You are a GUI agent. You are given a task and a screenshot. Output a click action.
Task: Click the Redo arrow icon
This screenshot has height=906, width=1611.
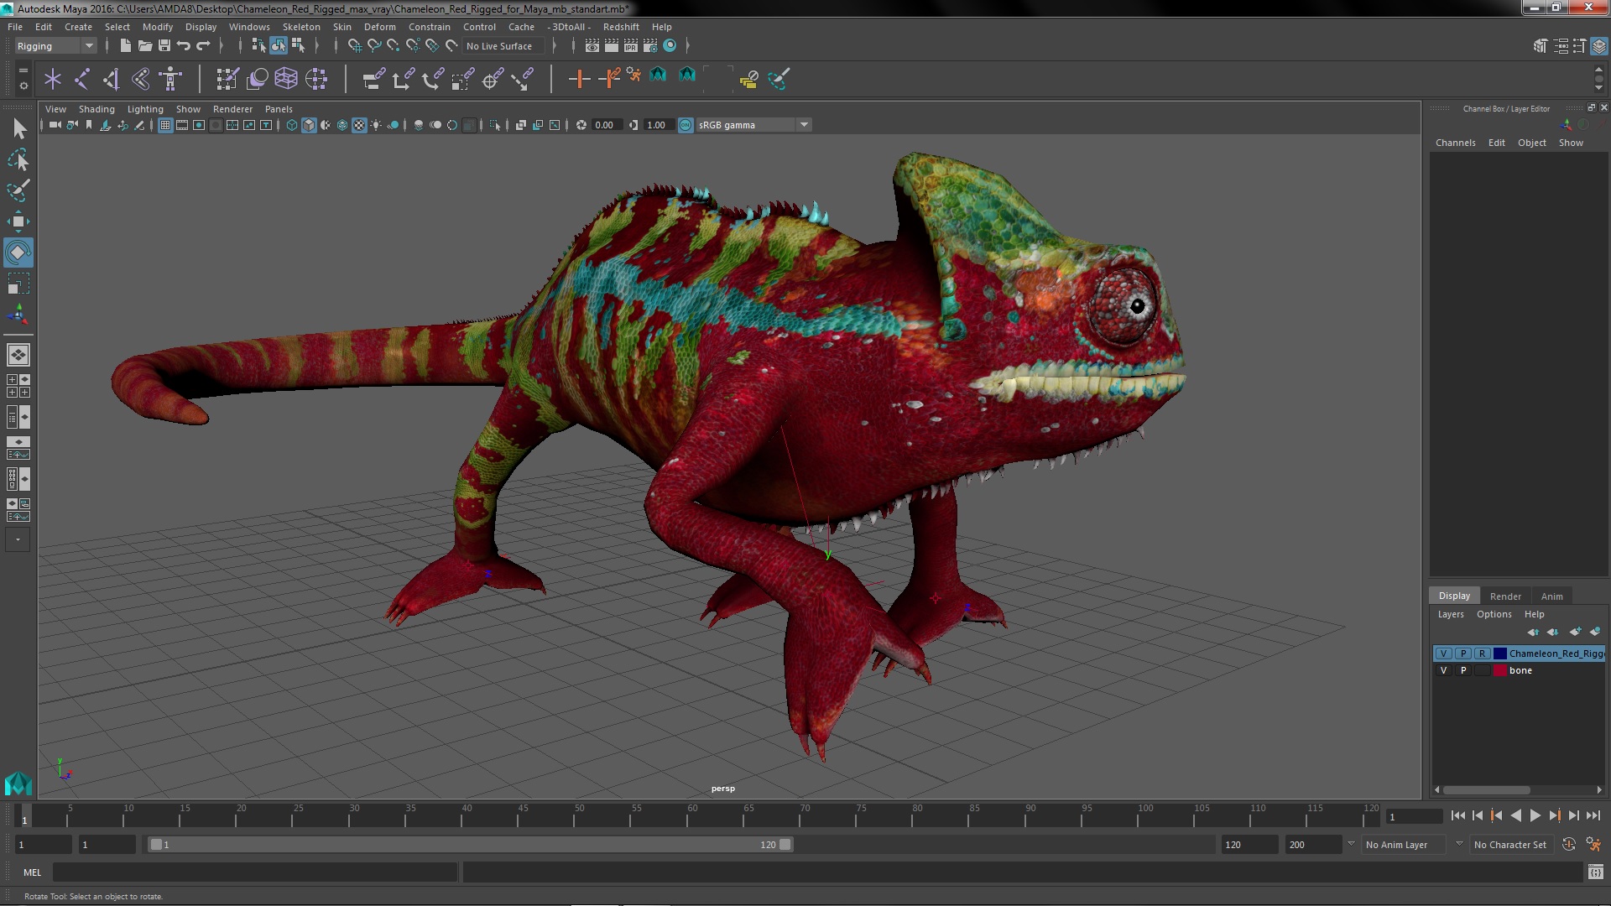click(203, 45)
